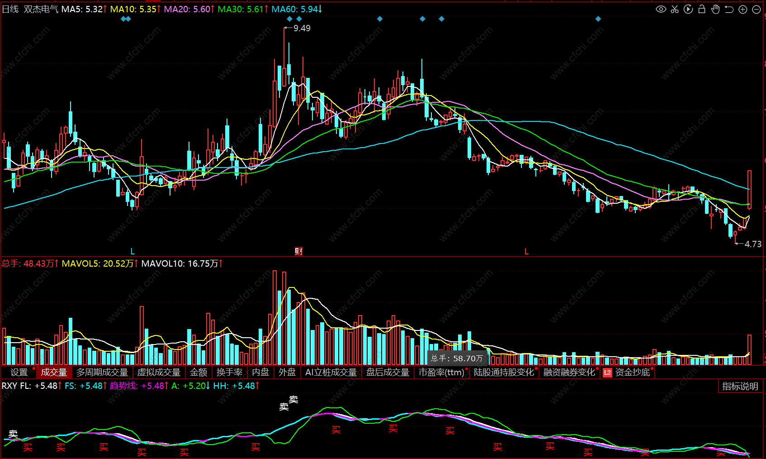The image size is (766, 459).
Task: Click the 日线 period label
Action: (10, 9)
